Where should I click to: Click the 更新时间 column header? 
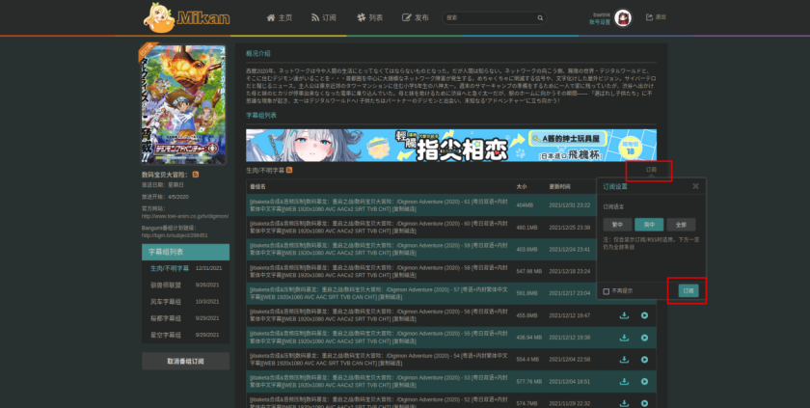pos(559,186)
